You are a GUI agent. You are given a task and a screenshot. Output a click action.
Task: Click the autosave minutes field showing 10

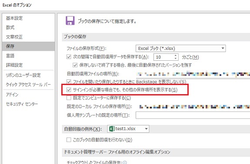tap(163, 57)
